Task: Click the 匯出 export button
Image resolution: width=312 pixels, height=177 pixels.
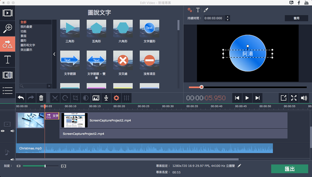Action: (x=289, y=169)
